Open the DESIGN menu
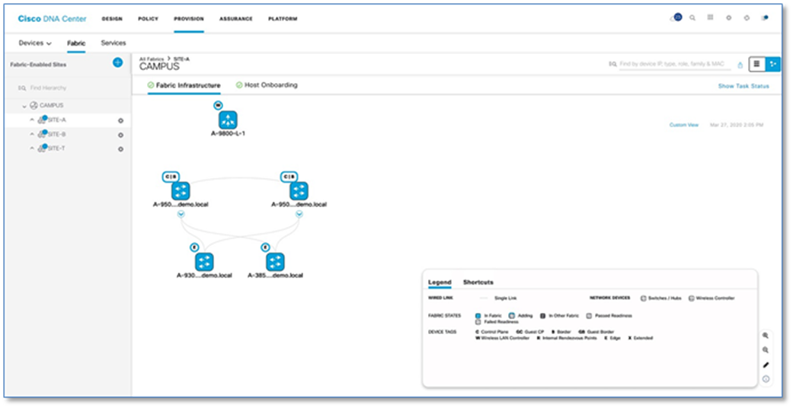Screen dimensions: 793x408 (112, 19)
